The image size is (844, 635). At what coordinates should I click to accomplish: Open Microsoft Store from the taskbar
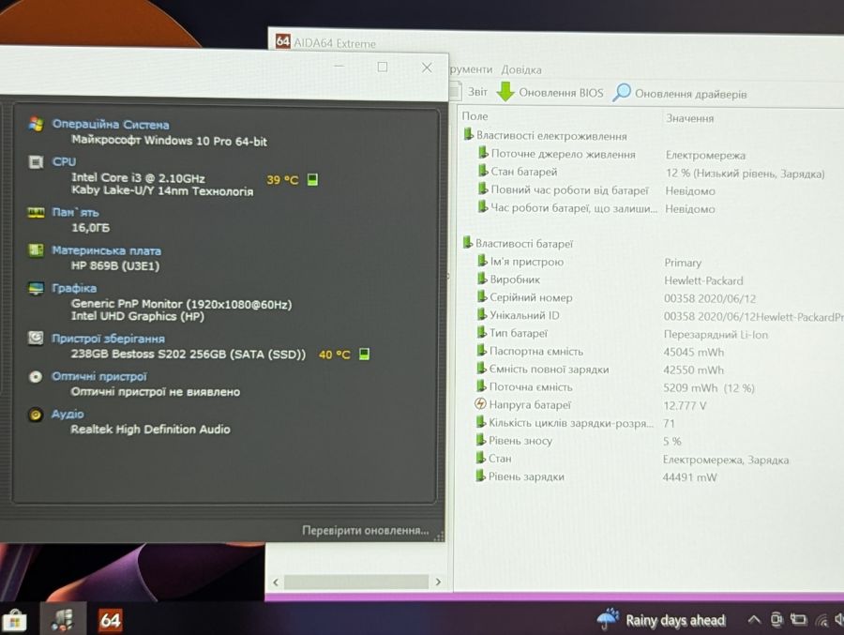click(x=15, y=620)
